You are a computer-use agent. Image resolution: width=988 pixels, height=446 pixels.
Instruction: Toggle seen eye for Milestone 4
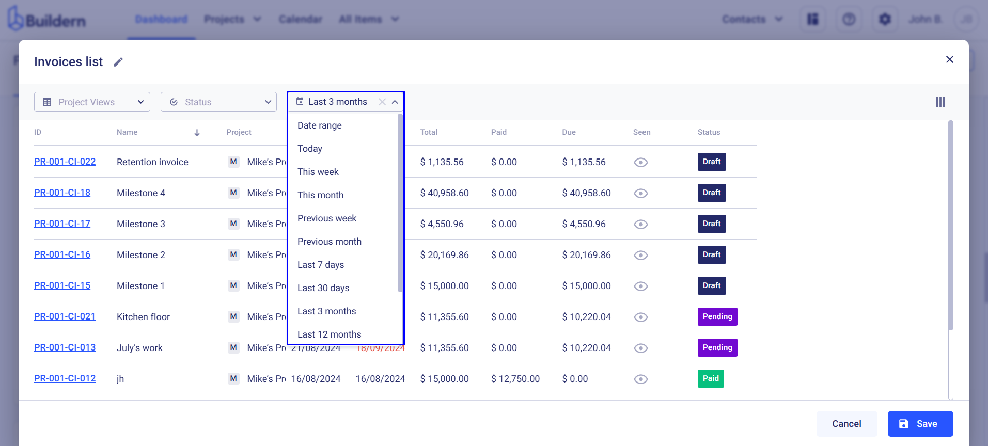coord(641,193)
